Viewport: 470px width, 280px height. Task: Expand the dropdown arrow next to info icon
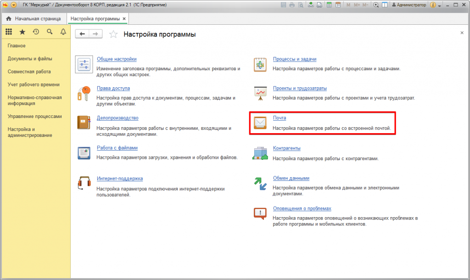pyautogui.click(x=440, y=5)
